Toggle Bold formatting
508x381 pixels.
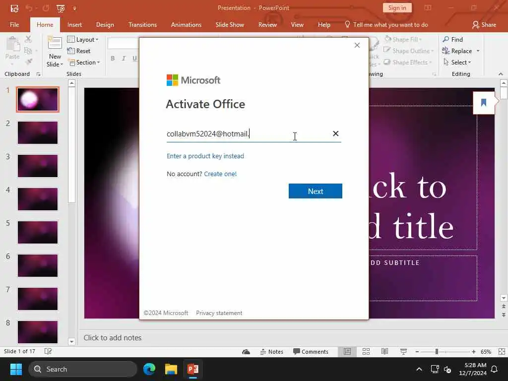pos(113,59)
